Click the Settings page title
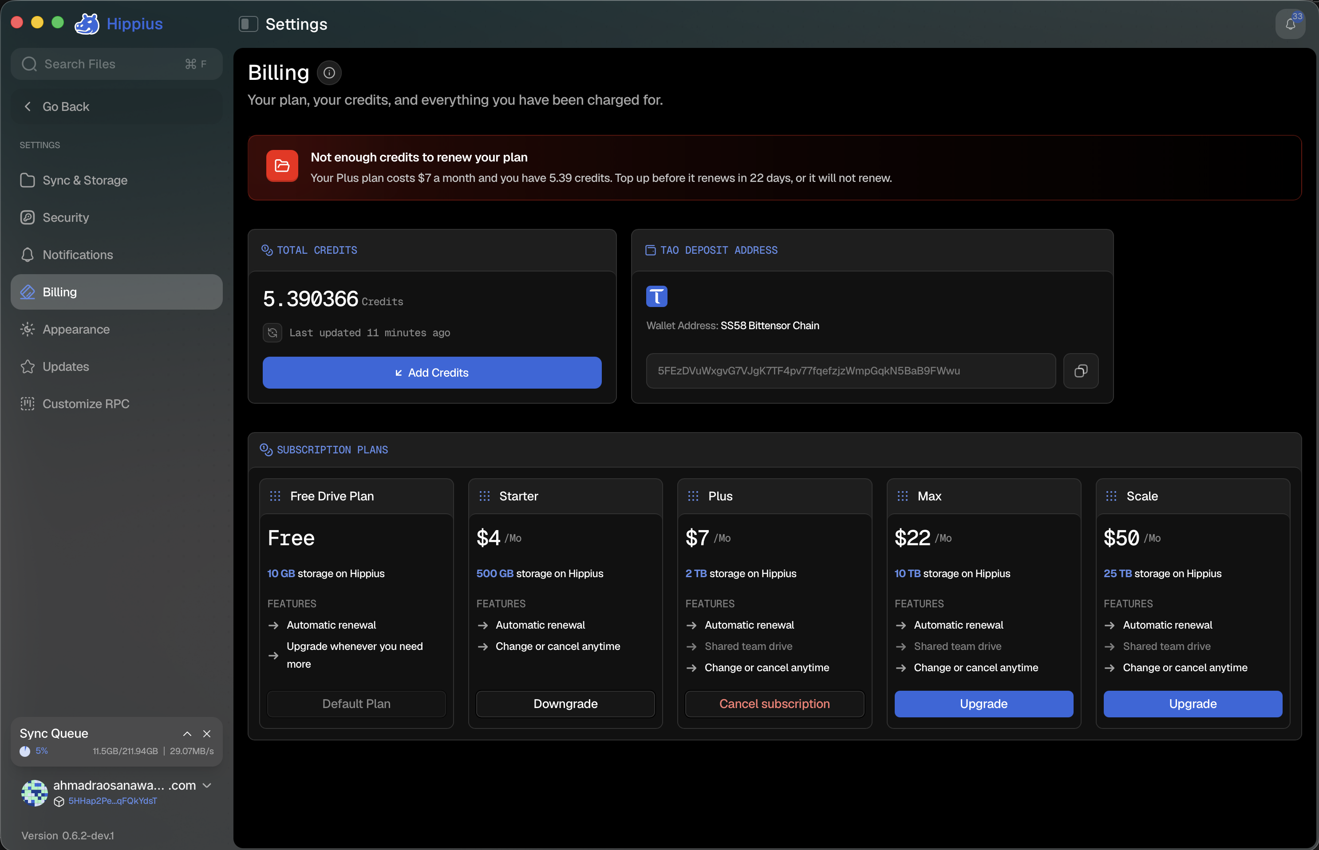Image resolution: width=1319 pixels, height=850 pixels. click(x=296, y=24)
